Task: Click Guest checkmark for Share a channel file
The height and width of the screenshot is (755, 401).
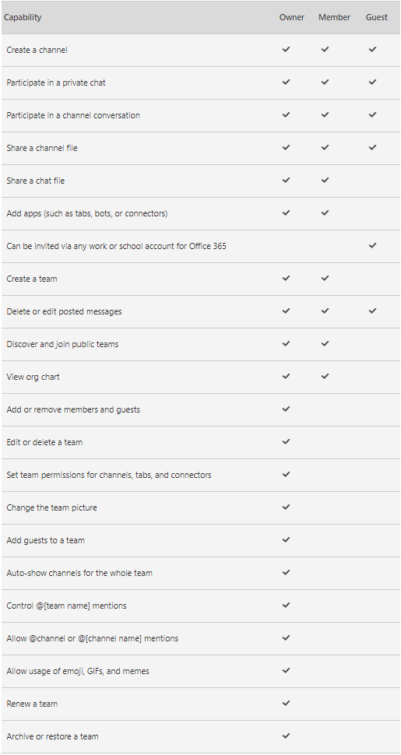Action: click(x=372, y=147)
